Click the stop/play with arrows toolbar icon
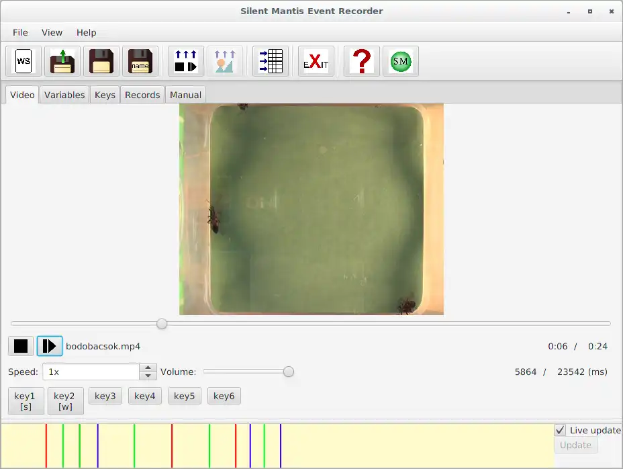Image resolution: width=623 pixels, height=469 pixels. (x=186, y=61)
